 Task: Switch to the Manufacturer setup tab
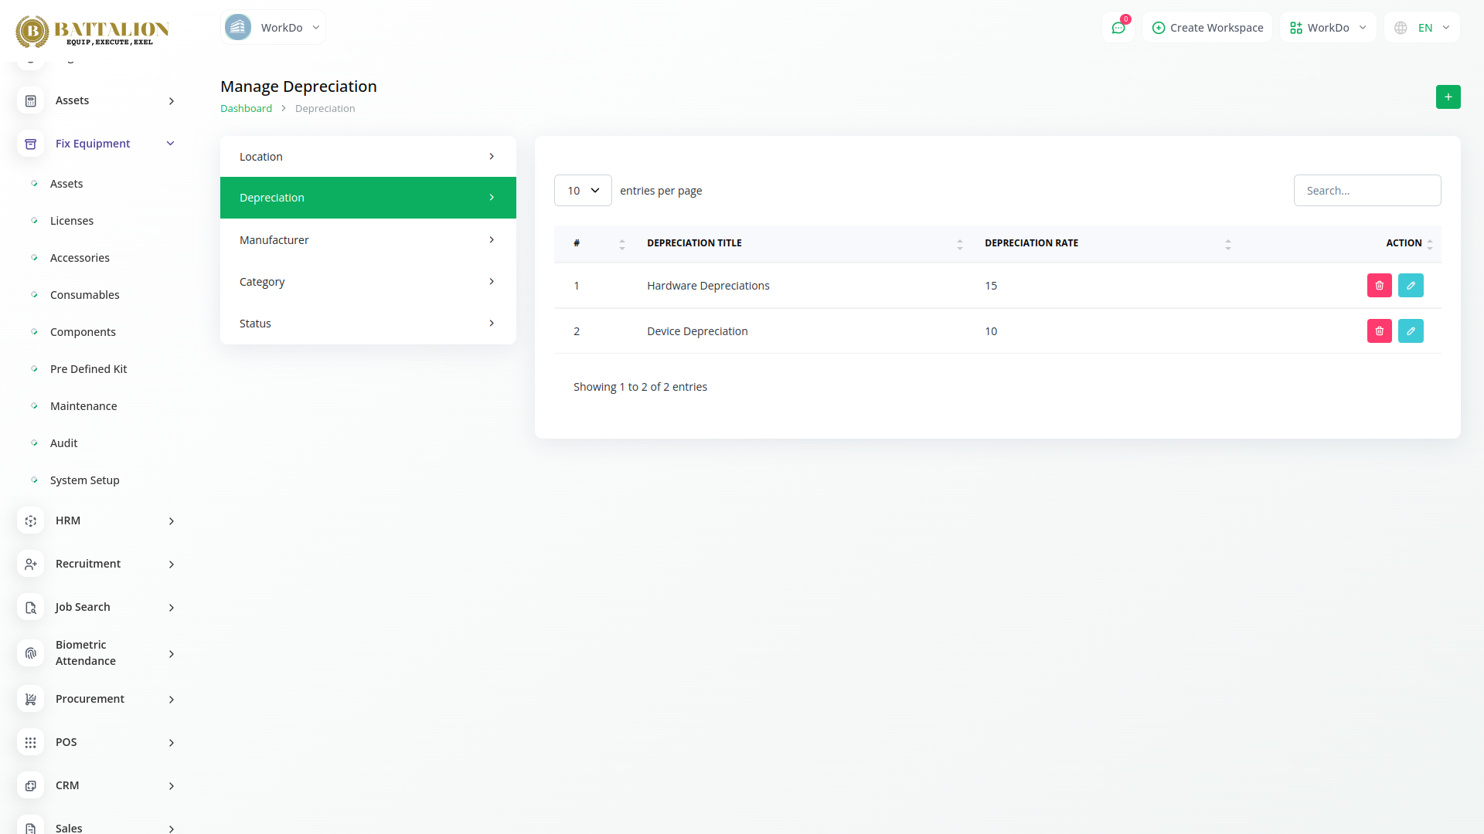pos(368,240)
